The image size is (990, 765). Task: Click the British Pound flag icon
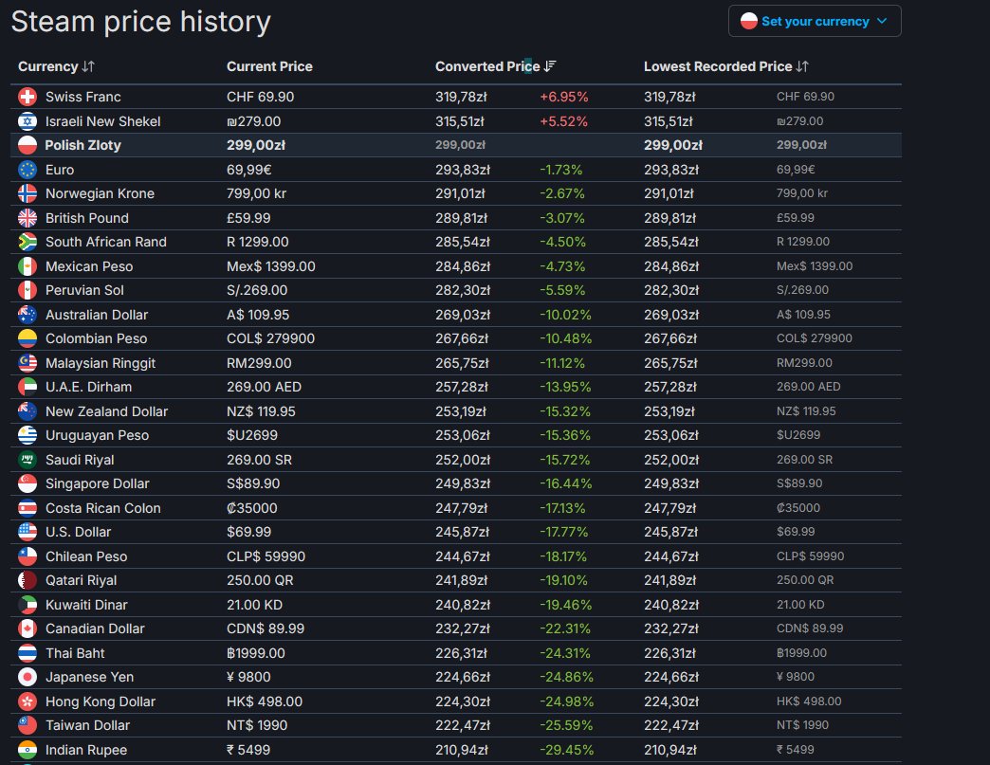coord(27,218)
